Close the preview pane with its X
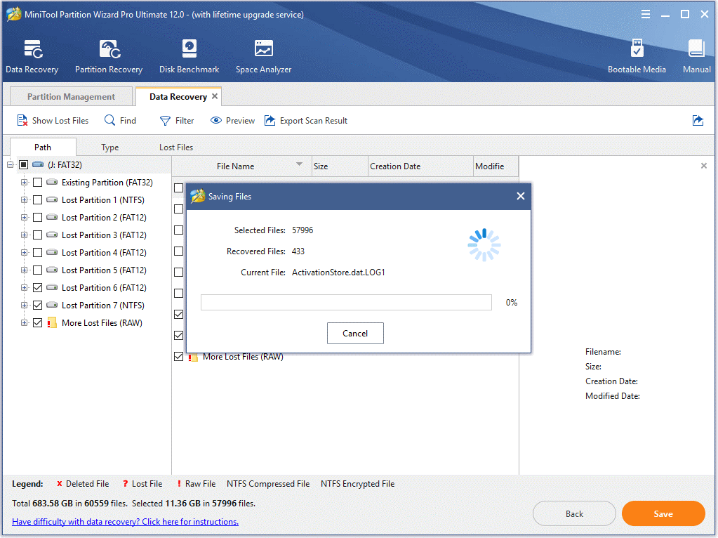Viewport: 718px width, 538px height. pyautogui.click(x=704, y=166)
